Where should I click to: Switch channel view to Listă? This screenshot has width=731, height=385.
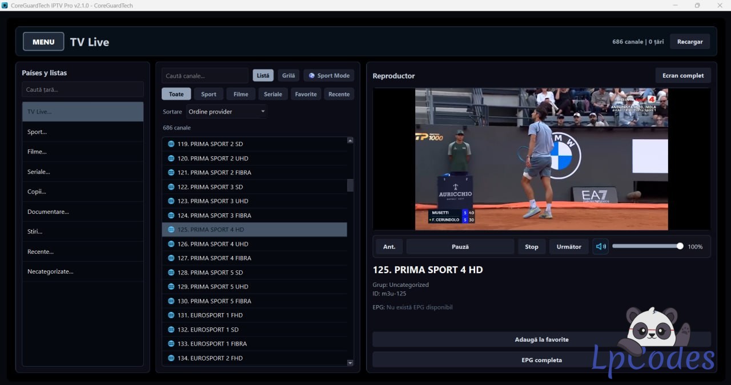point(263,75)
